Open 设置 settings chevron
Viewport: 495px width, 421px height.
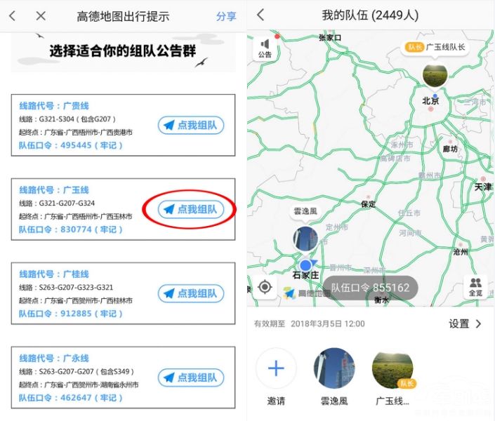pyautogui.click(x=466, y=323)
